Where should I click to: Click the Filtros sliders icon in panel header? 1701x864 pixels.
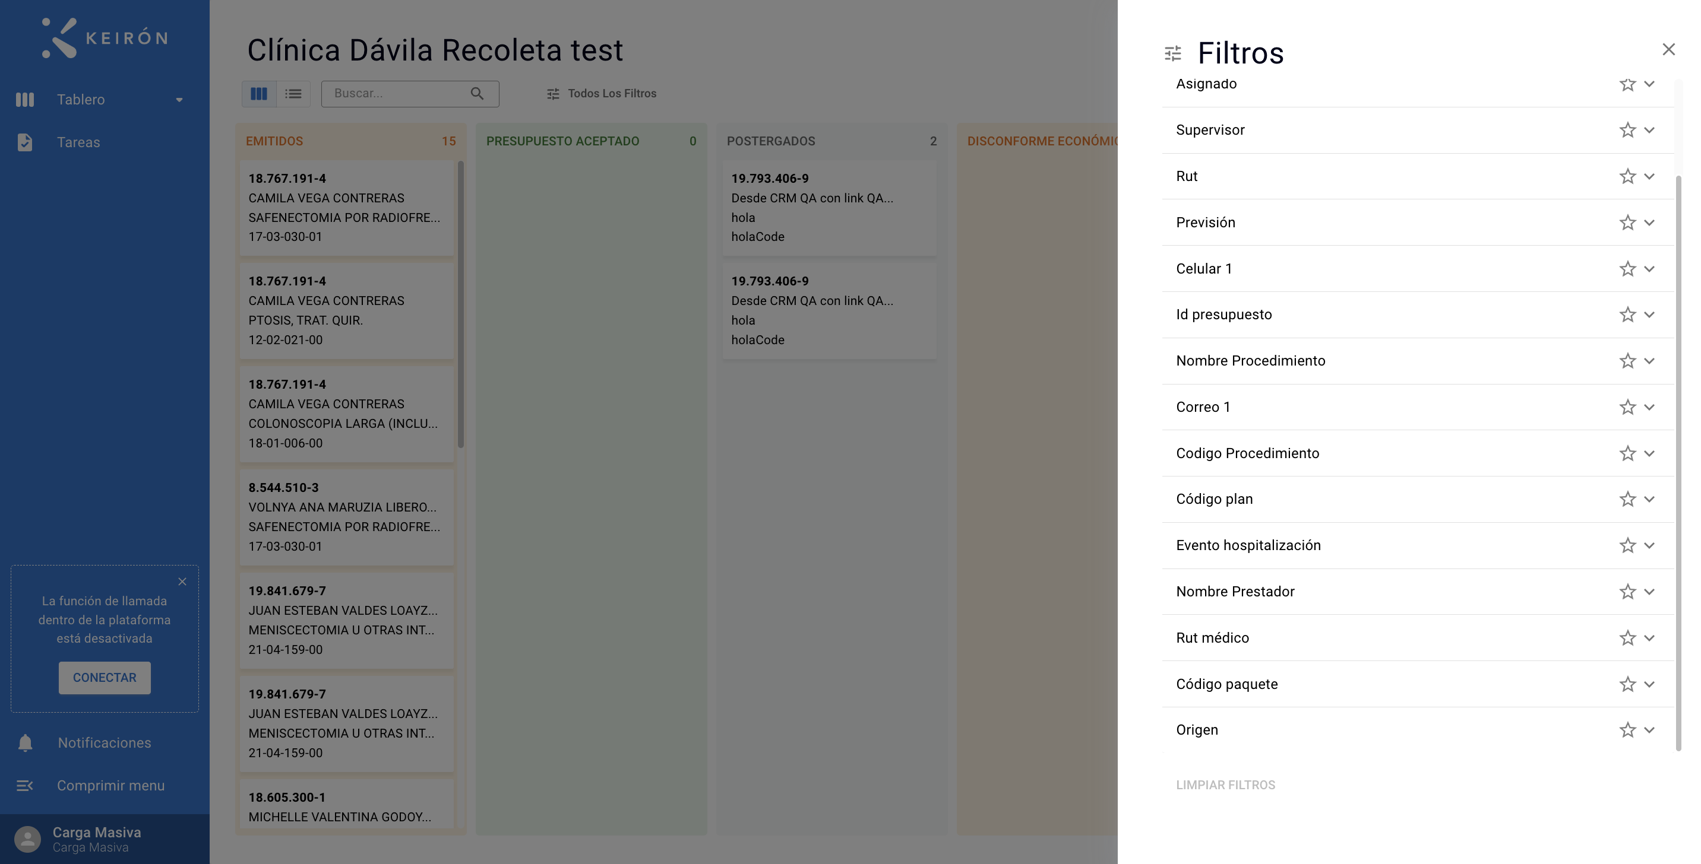pos(1173,53)
